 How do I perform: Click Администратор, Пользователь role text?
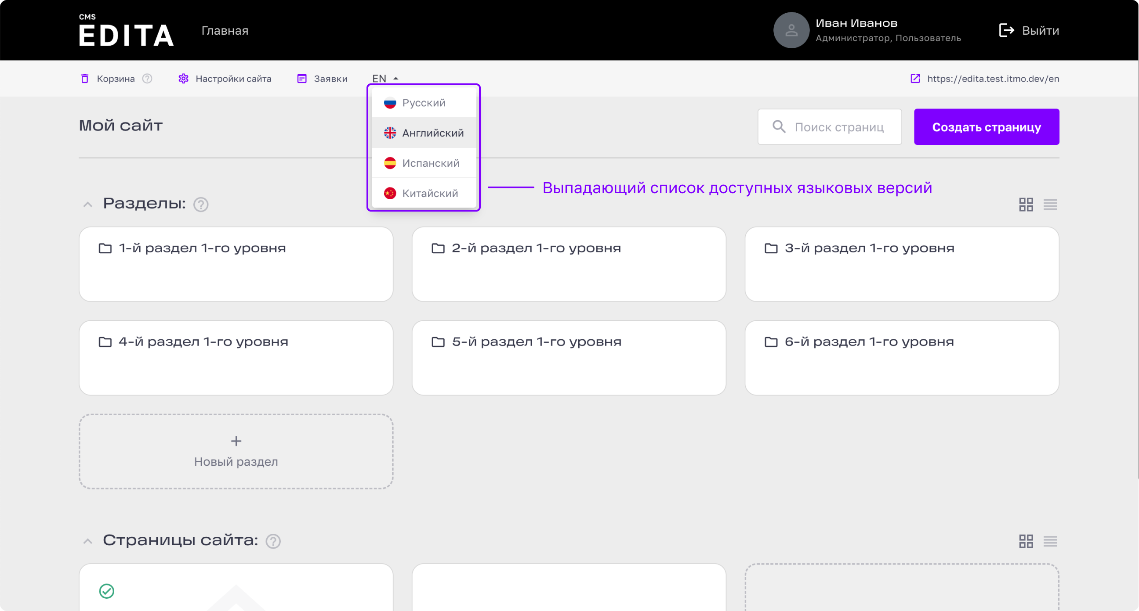point(888,39)
